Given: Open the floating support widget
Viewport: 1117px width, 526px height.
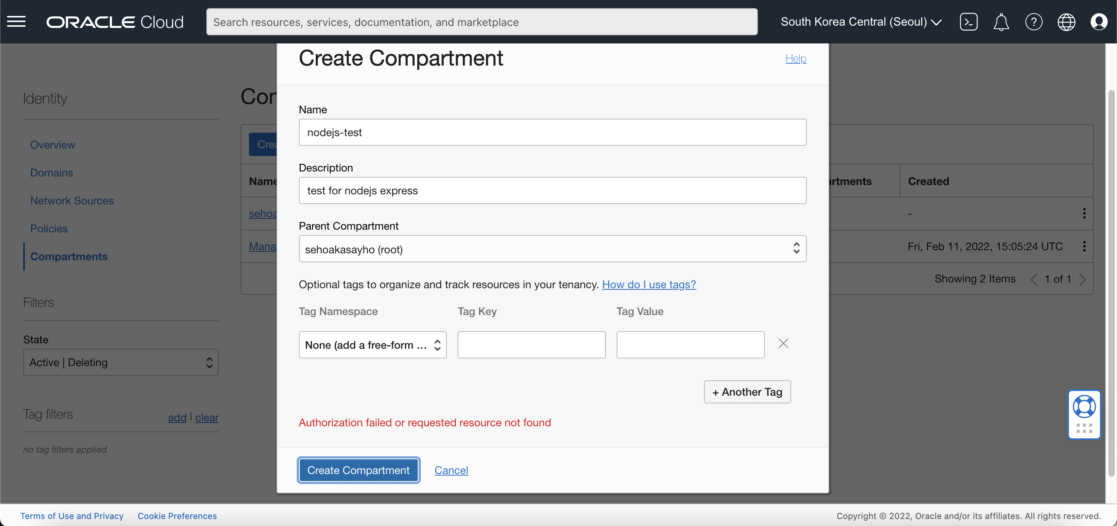Looking at the screenshot, I should pos(1084,415).
